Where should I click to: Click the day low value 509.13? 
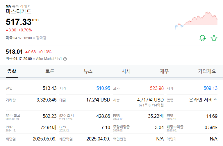pyautogui.click(x=210, y=88)
